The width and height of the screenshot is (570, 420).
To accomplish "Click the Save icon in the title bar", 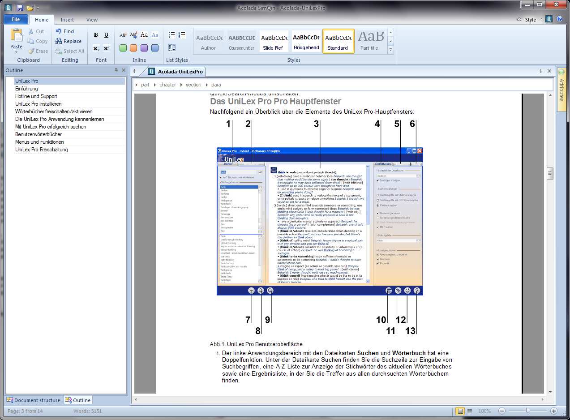I will (x=20, y=8).
